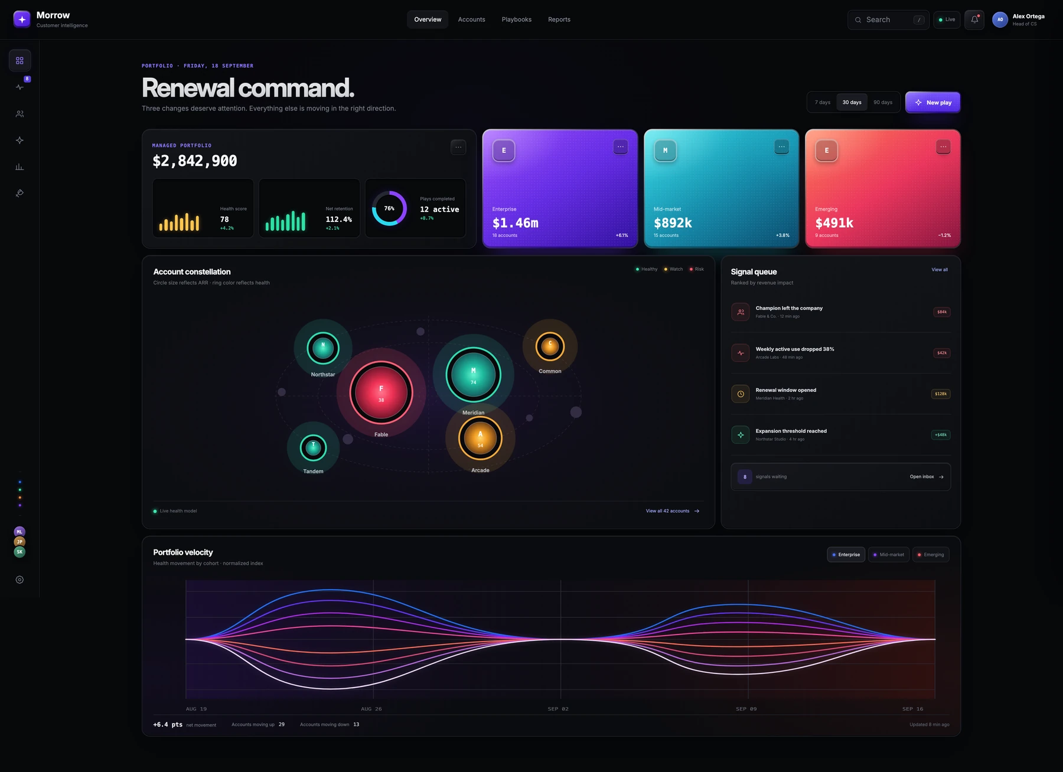The width and height of the screenshot is (1063, 772).
Task: Open the notifications bell
Action: 974,19
